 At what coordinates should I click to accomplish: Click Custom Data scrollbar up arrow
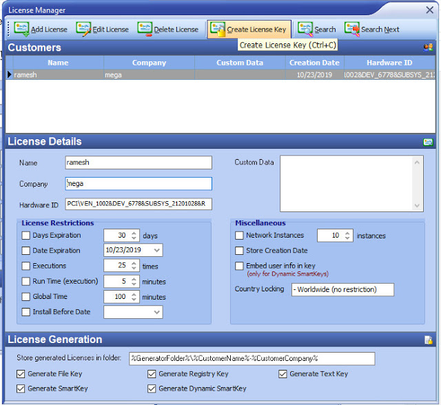417,163
